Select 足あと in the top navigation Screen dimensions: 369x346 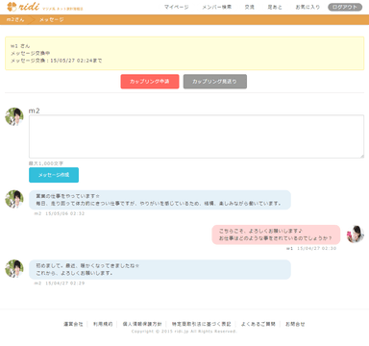click(275, 7)
